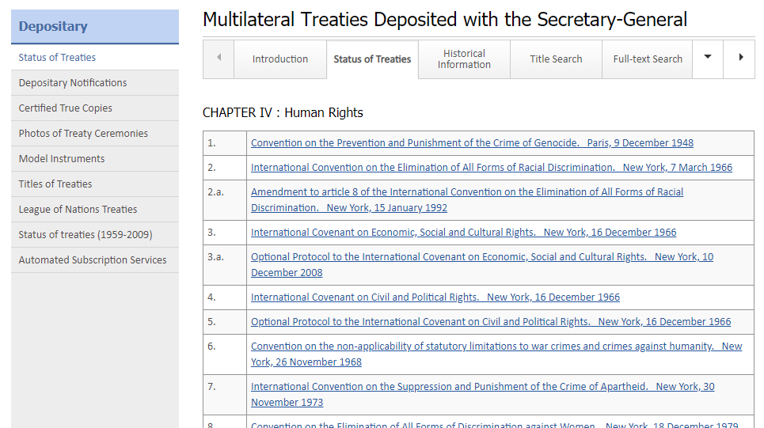Open the Introduction tab
This screenshot has width=764, height=428.
280,59
